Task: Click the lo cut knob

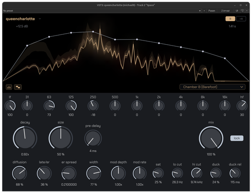Action: pyautogui.click(x=177, y=173)
